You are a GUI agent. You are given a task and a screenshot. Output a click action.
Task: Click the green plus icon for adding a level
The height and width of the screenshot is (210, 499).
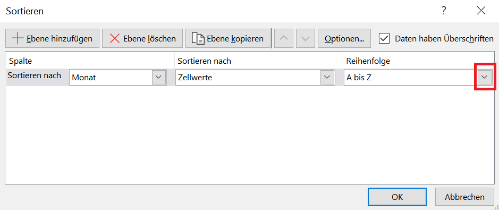(18, 38)
